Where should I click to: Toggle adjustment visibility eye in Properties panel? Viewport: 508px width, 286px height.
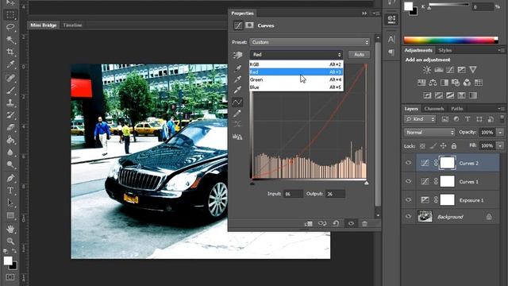coord(351,223)
